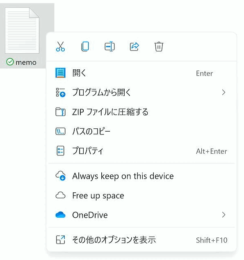Select the Free up space option

pyautogui.click(x=141, y=195)
